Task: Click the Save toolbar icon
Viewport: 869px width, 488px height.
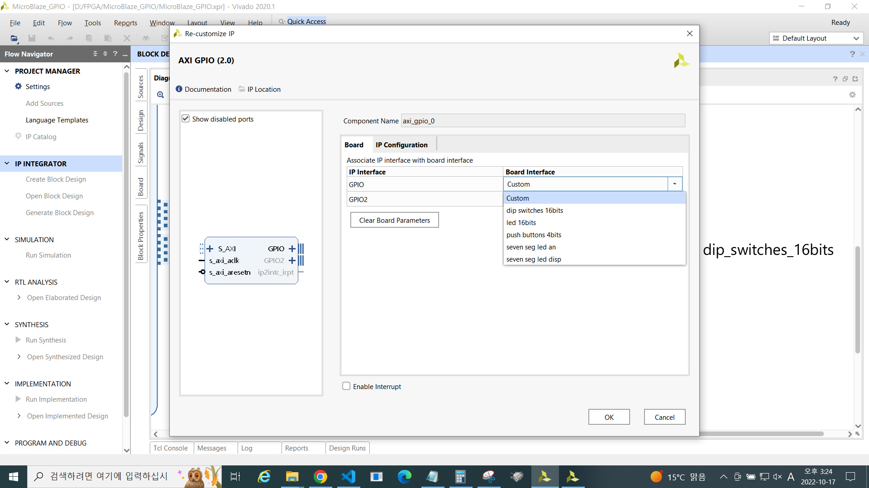Action: [x=32, y=38]
